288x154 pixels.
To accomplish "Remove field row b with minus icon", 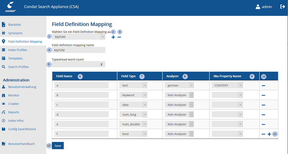I will [x=263, y=95].
